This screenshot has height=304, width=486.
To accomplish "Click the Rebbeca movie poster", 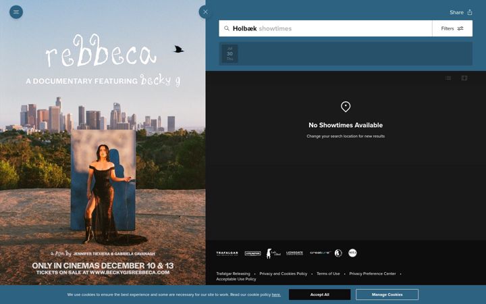I will tap(103, 143).
